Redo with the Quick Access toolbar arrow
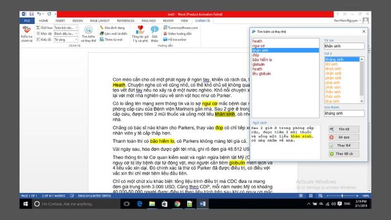 [x=49, y=14]
